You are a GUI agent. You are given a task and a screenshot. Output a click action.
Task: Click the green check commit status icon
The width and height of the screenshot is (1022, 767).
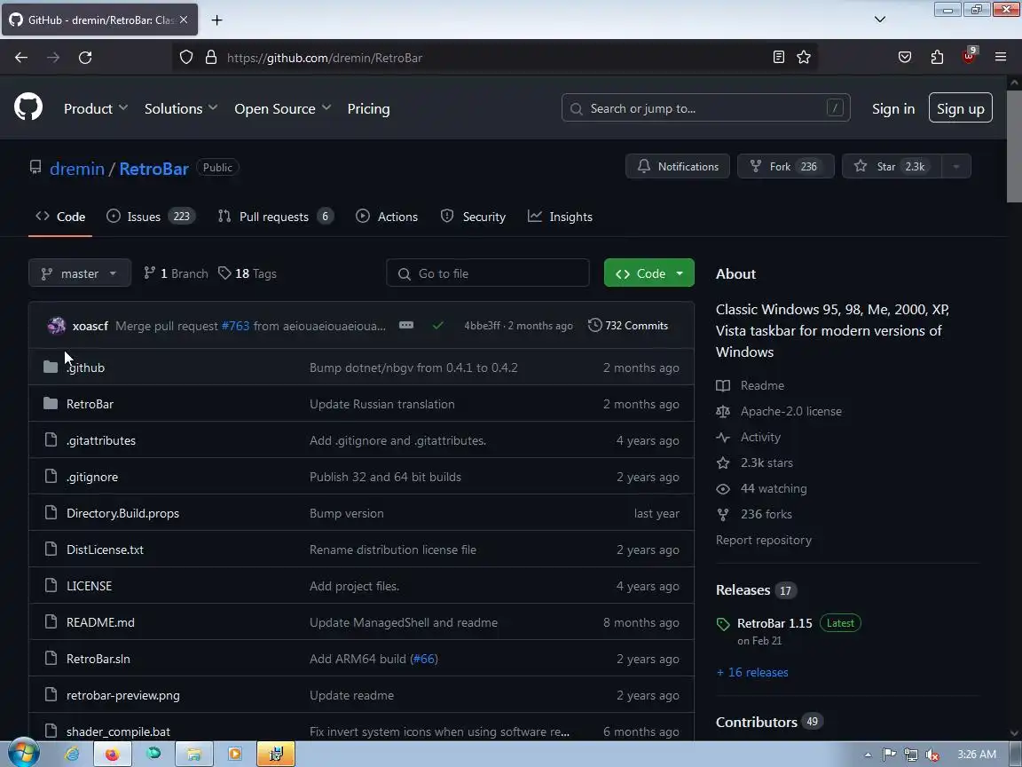pyautogui.click(x=437, y=325)
